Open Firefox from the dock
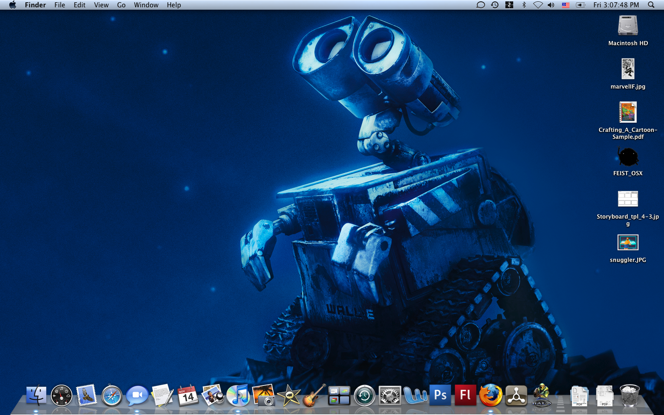 [x=491, y=395]
